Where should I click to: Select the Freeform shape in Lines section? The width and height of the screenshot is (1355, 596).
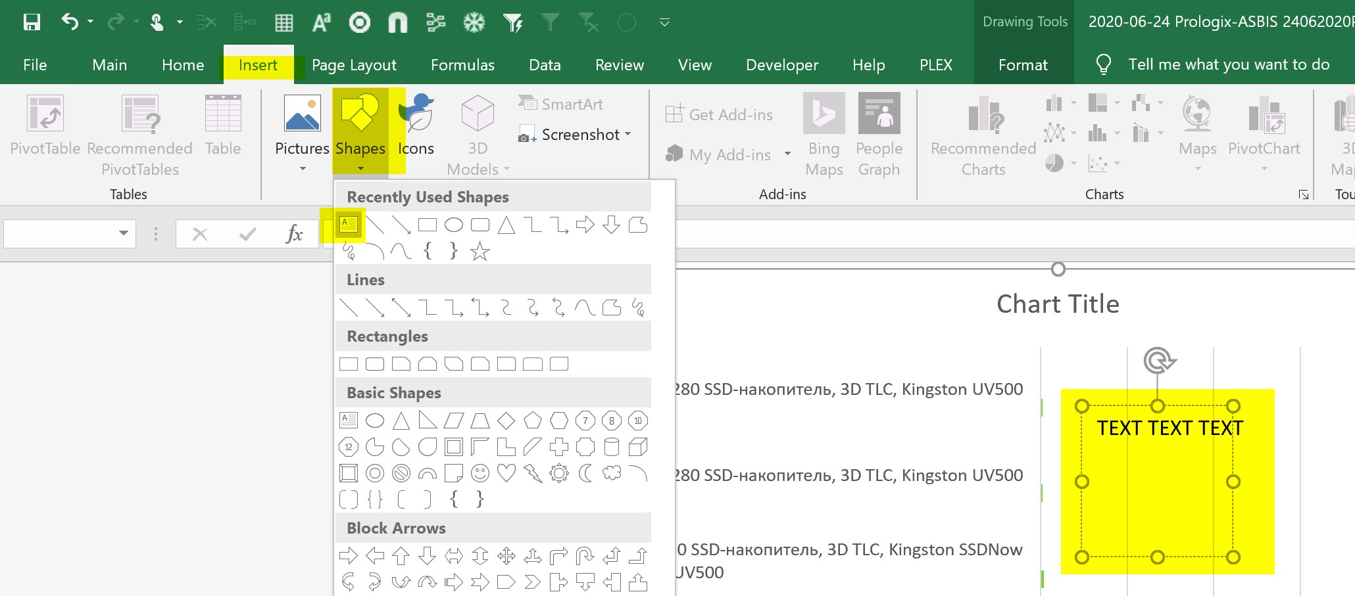coord(612,308)
